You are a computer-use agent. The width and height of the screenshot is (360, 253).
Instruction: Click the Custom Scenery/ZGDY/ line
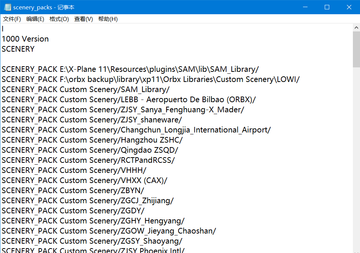(x=73, y=210)
